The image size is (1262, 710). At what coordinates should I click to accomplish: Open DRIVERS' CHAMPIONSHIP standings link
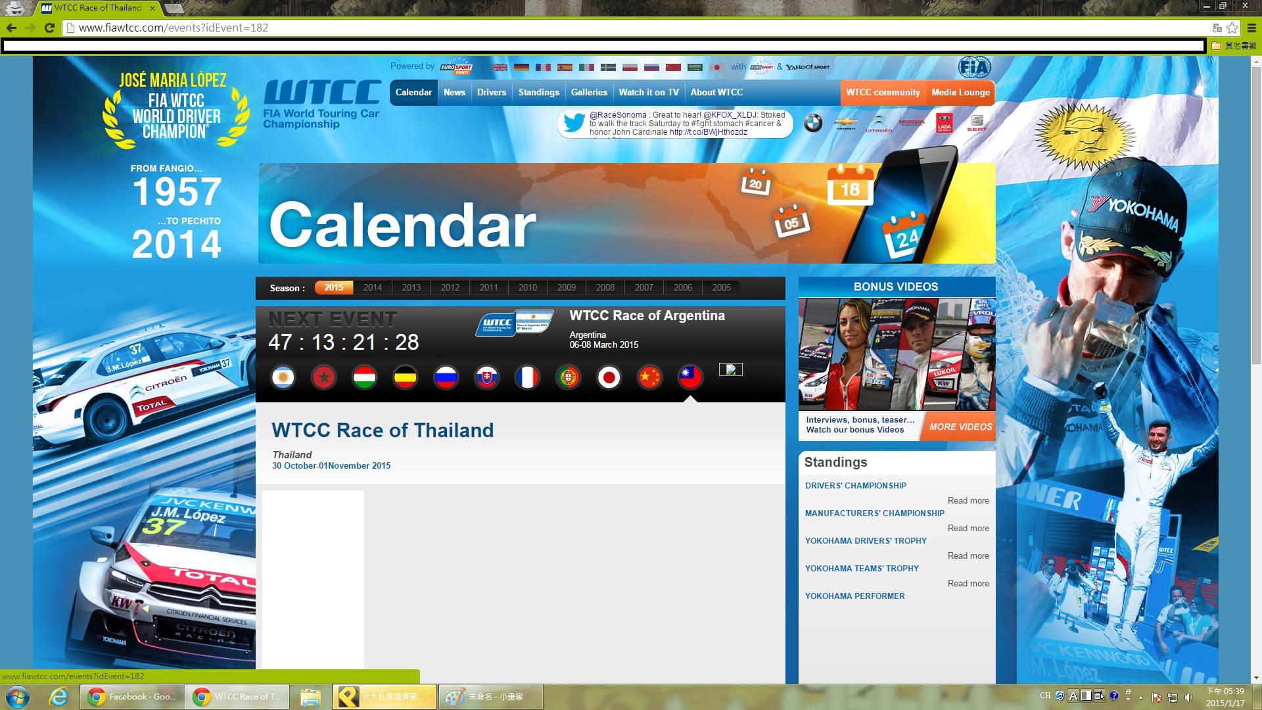856,486
